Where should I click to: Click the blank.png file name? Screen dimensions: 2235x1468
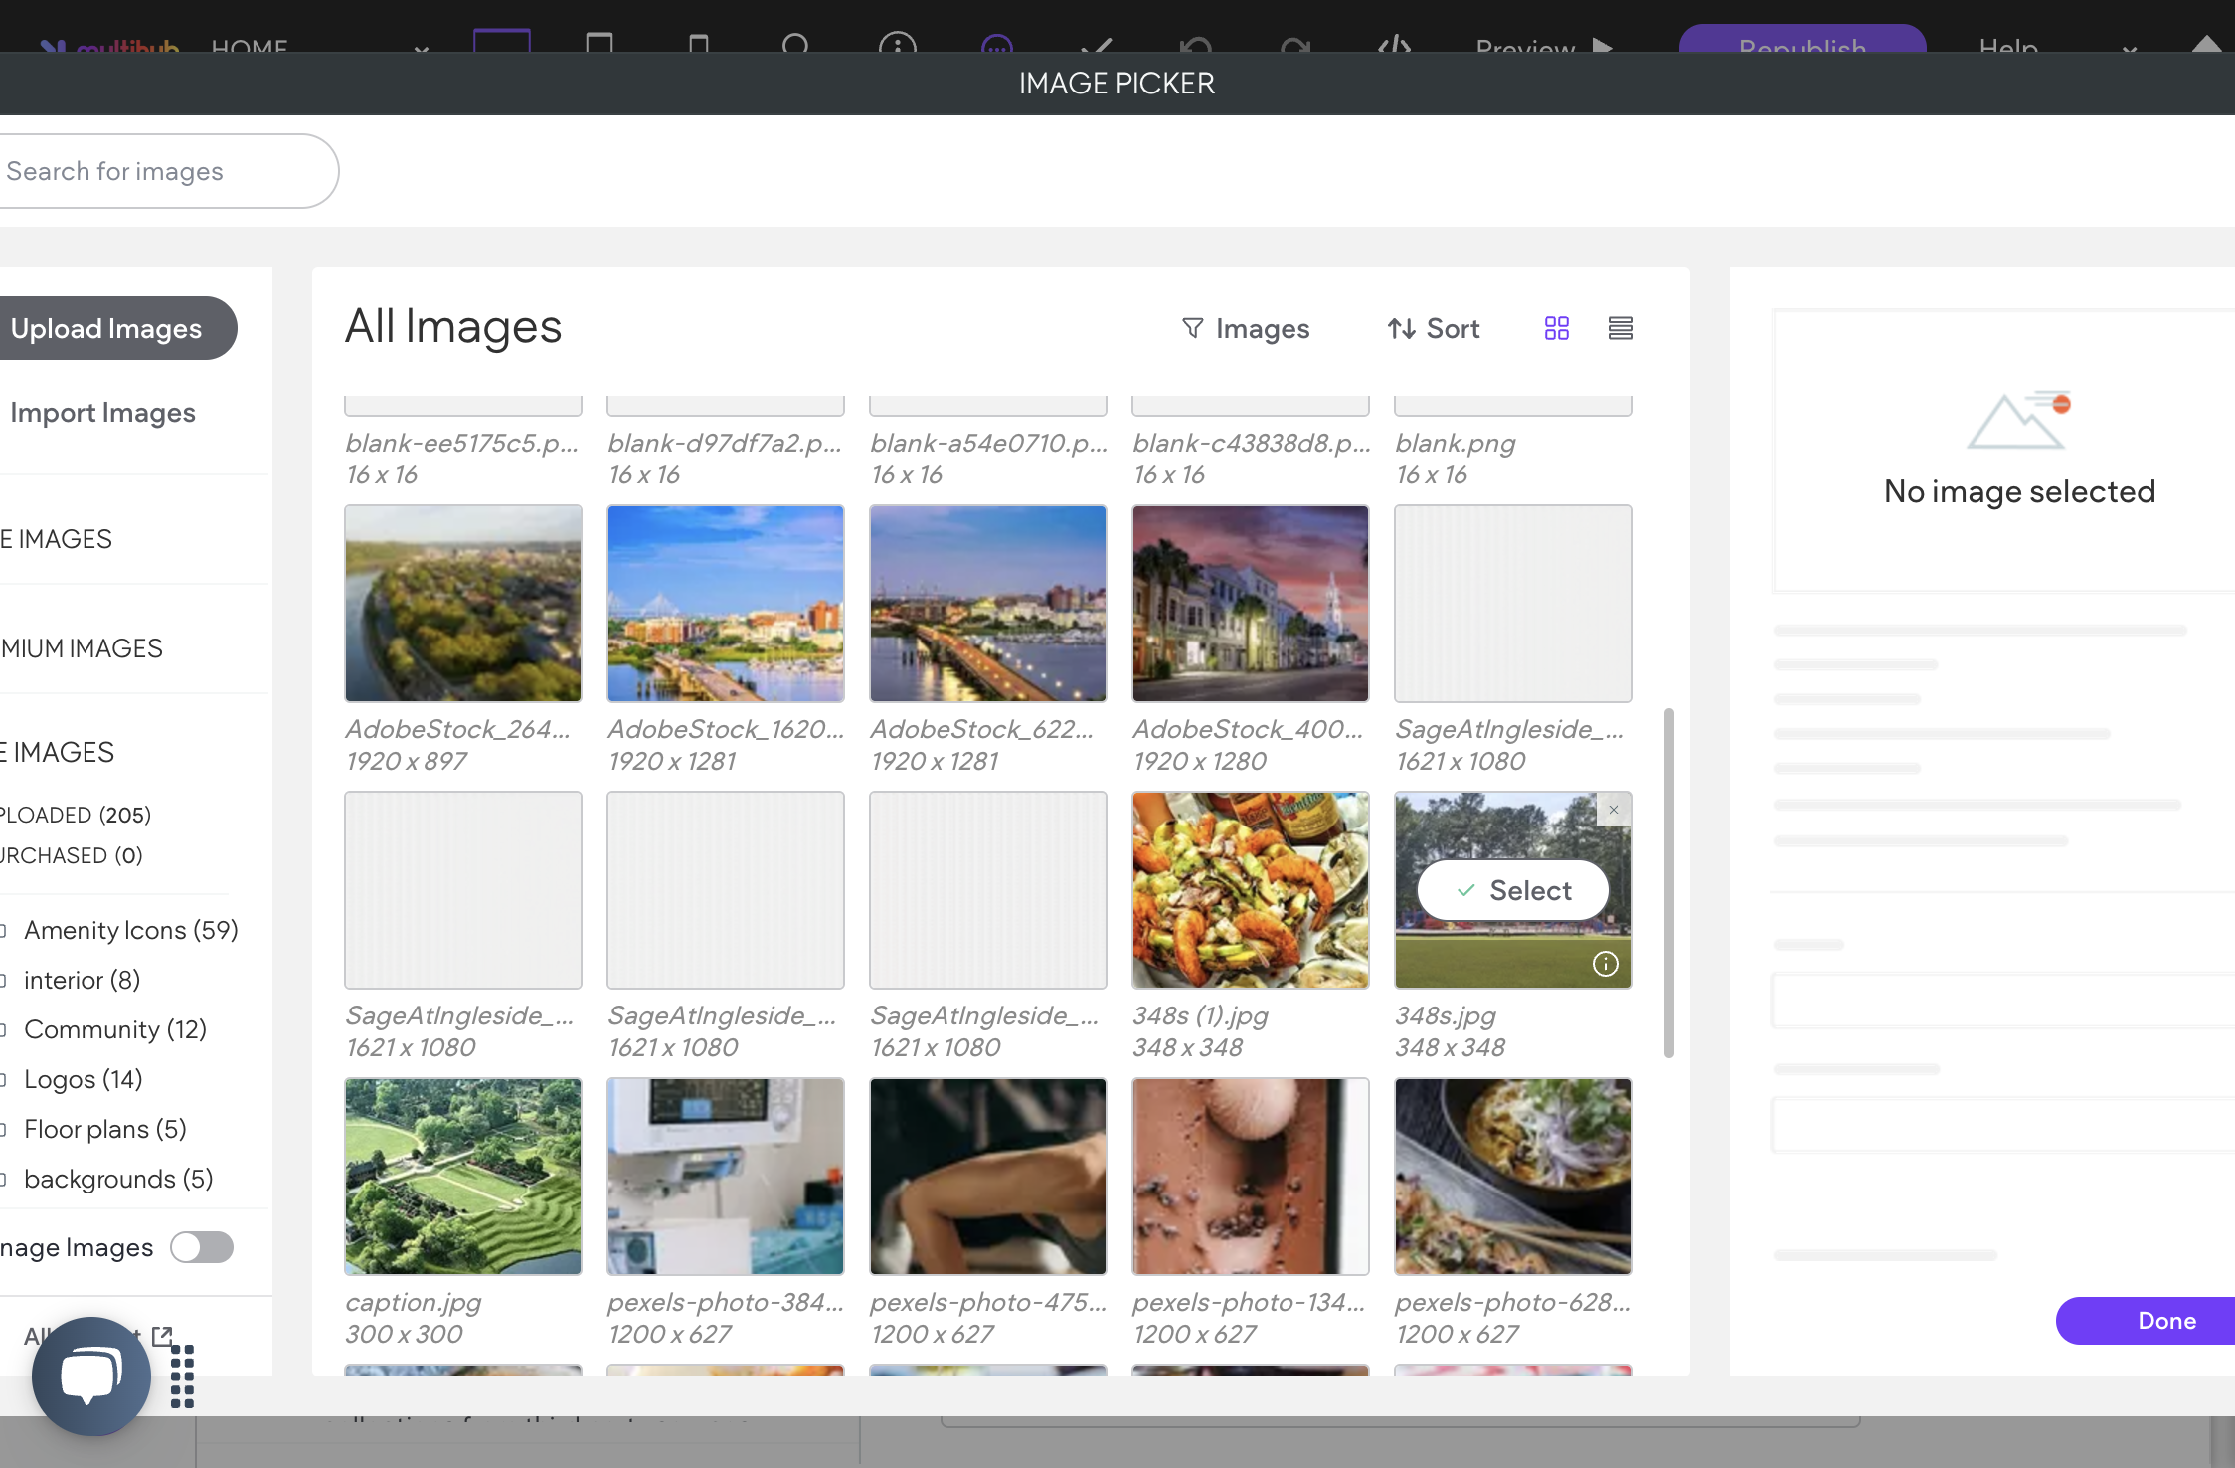pos(1456,443)
